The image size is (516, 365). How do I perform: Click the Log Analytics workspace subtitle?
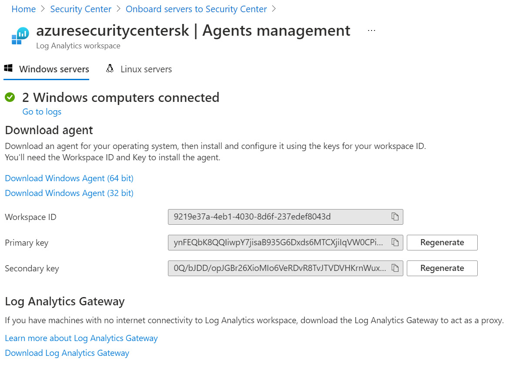(x=78, y=46)
